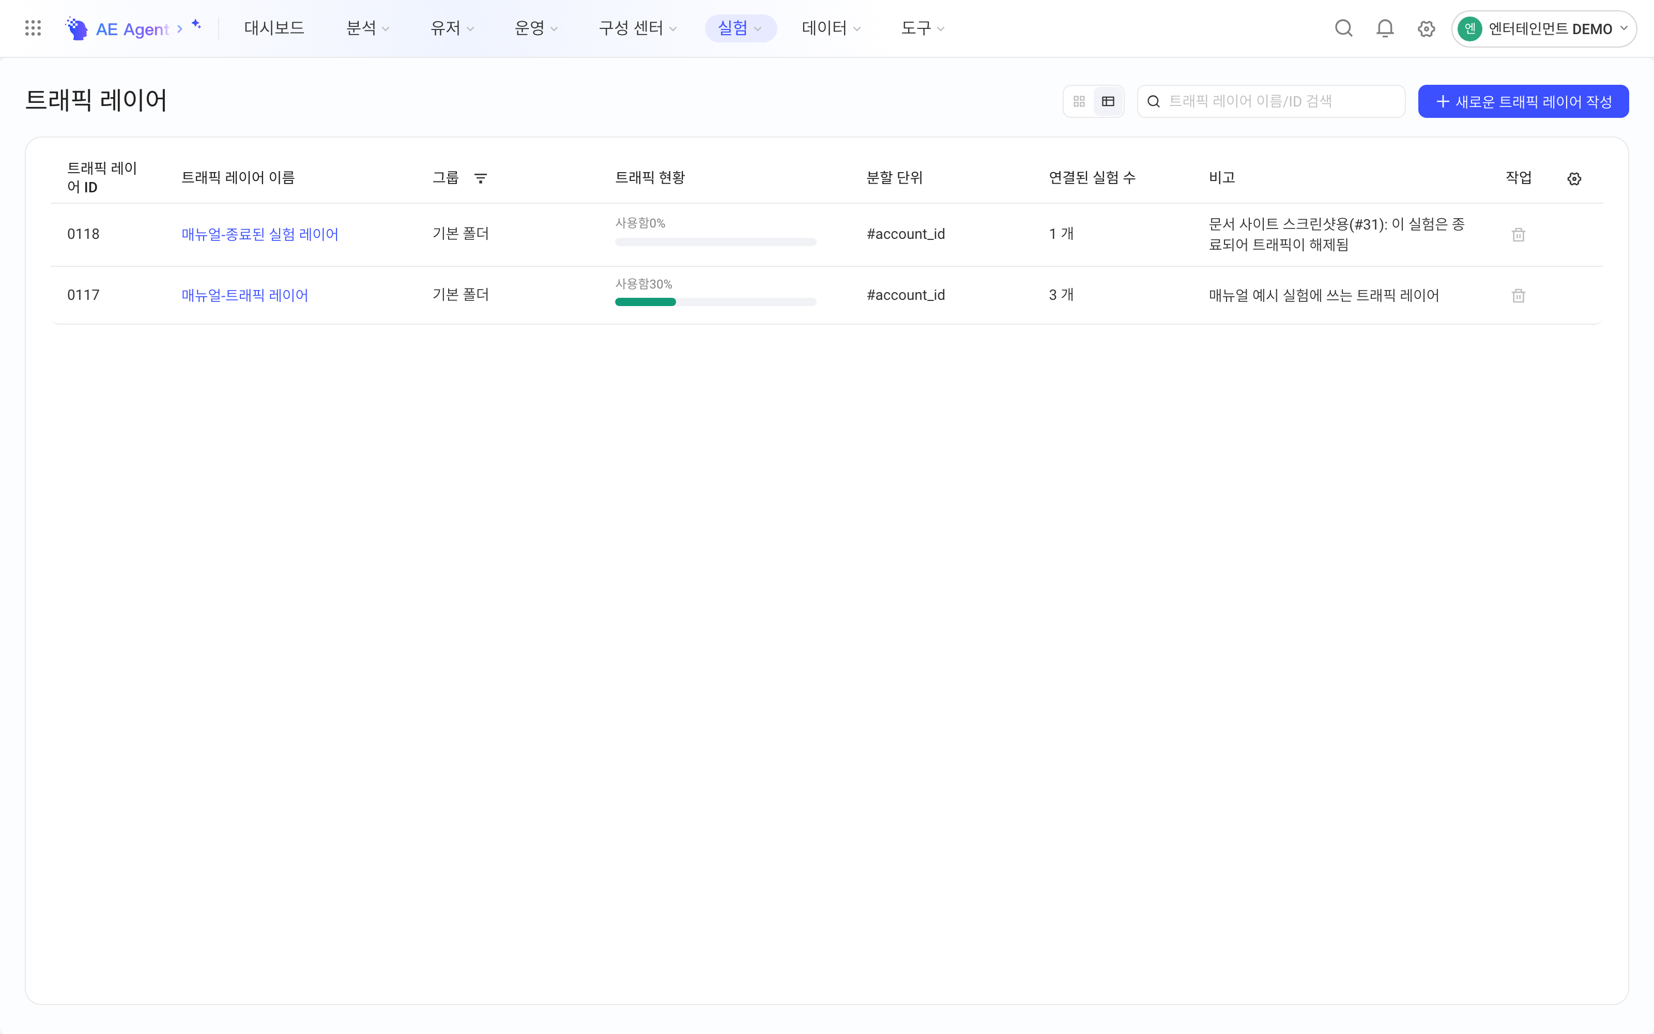Viewport: 1654px width, 1034px height.
Task: Open the notifications bell
Action: click(1385, 28)
